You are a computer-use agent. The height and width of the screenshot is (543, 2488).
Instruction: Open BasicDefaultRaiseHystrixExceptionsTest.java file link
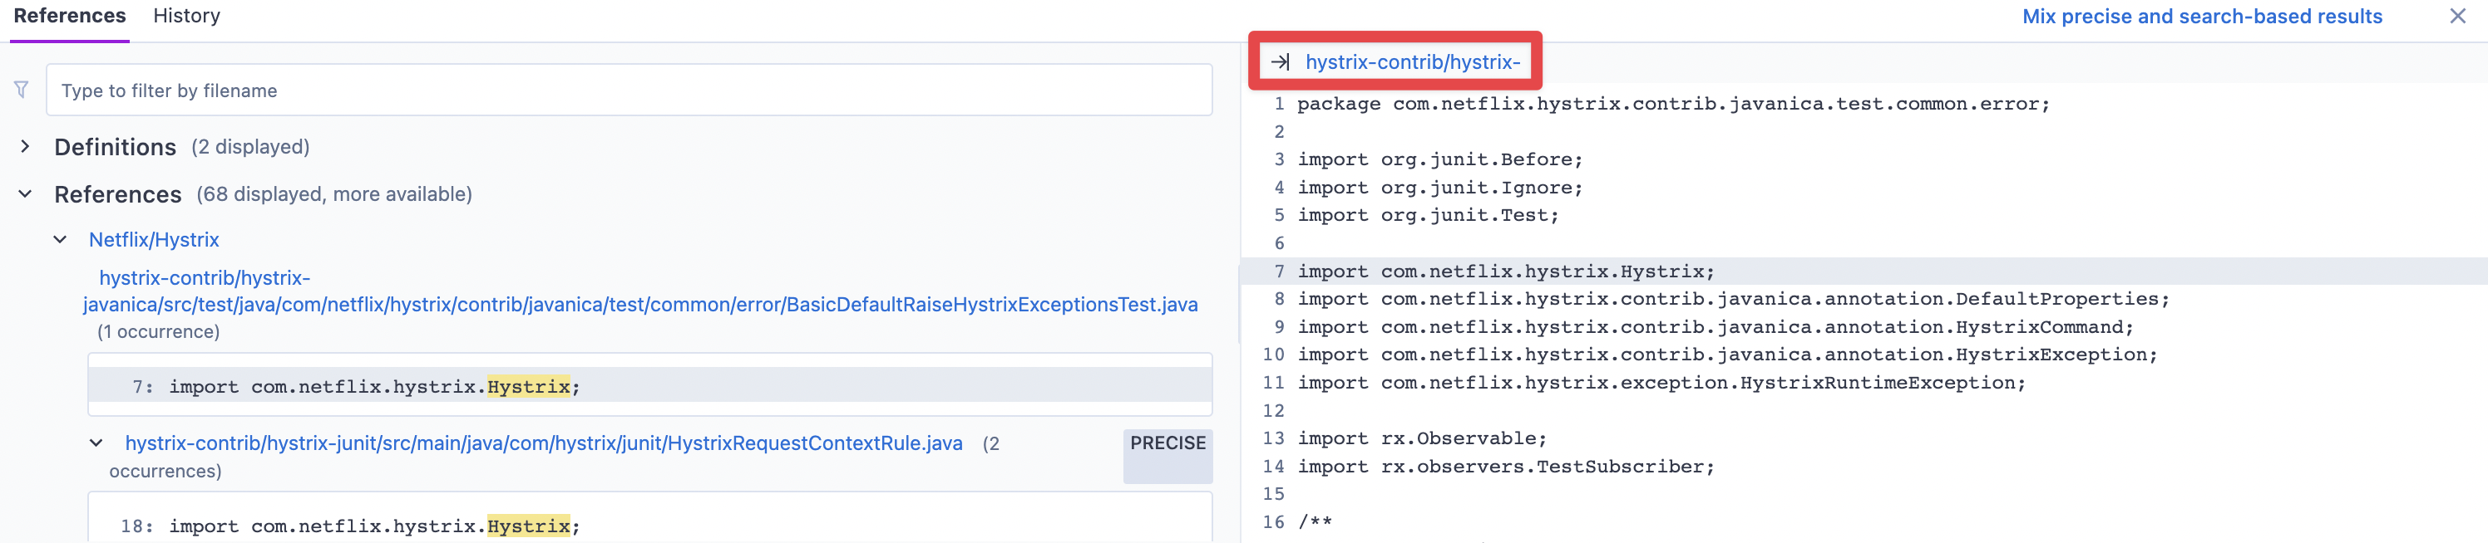click(x=640, y=291)
